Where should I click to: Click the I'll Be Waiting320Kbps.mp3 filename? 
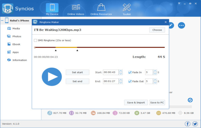click(58, 30)
